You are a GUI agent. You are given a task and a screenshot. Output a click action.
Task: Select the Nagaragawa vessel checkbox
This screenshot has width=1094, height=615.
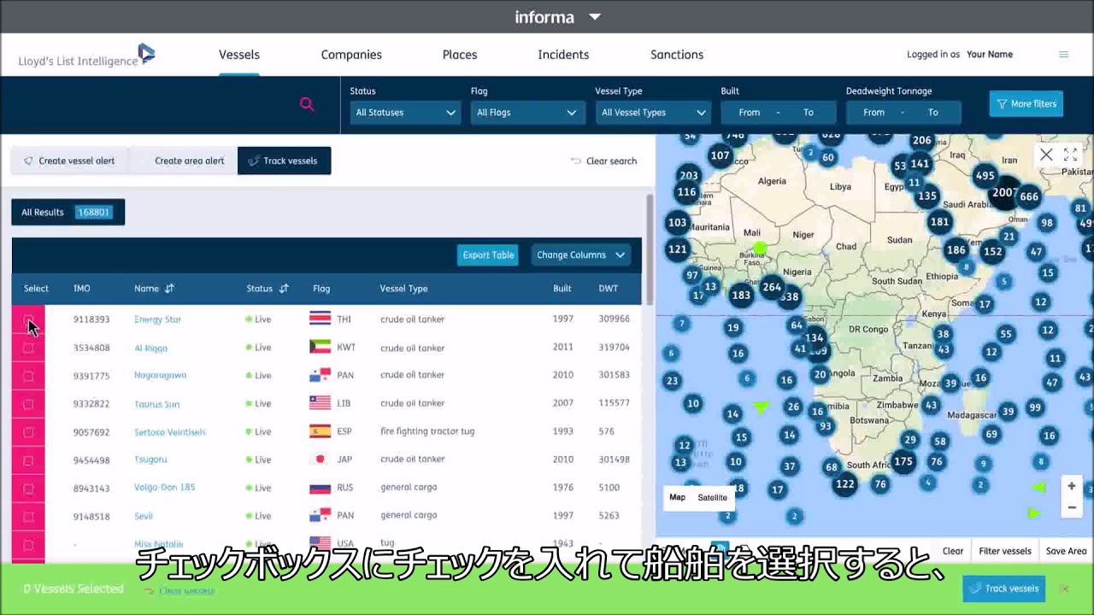pyautogui.click(x=28, y=376)
